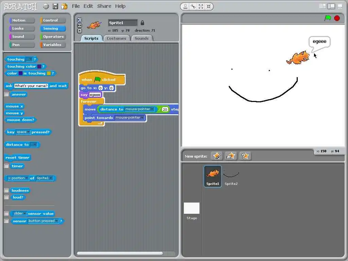Open the Operators block category
The height and width of the screenshot is (261, 348).
[53, 37]
